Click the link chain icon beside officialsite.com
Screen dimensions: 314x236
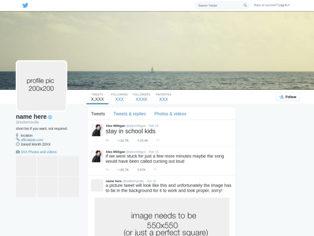[x=17, y=139]
